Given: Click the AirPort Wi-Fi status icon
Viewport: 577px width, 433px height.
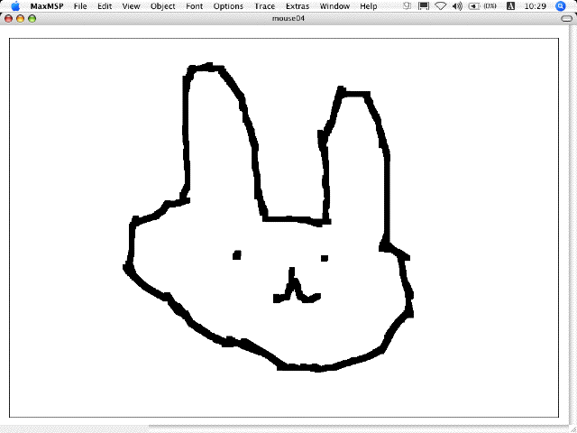Looking at the screenshot, I should point(440,6).
